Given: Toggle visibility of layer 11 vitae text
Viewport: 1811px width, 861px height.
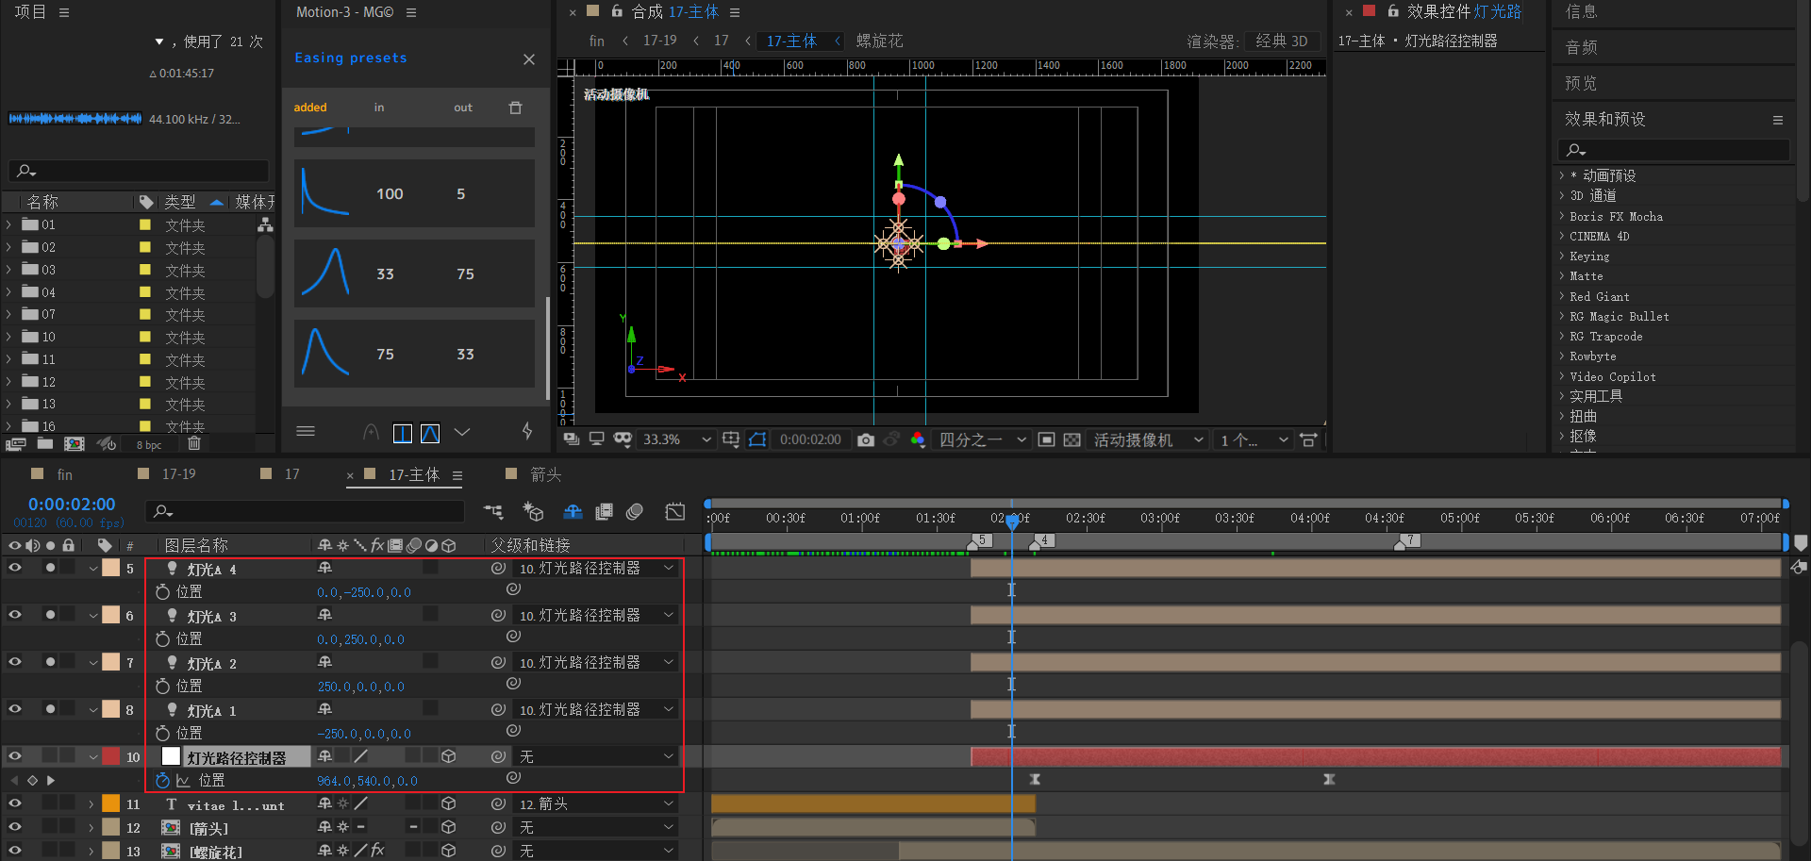Looking at the screenshot, I should pos(15,803).
